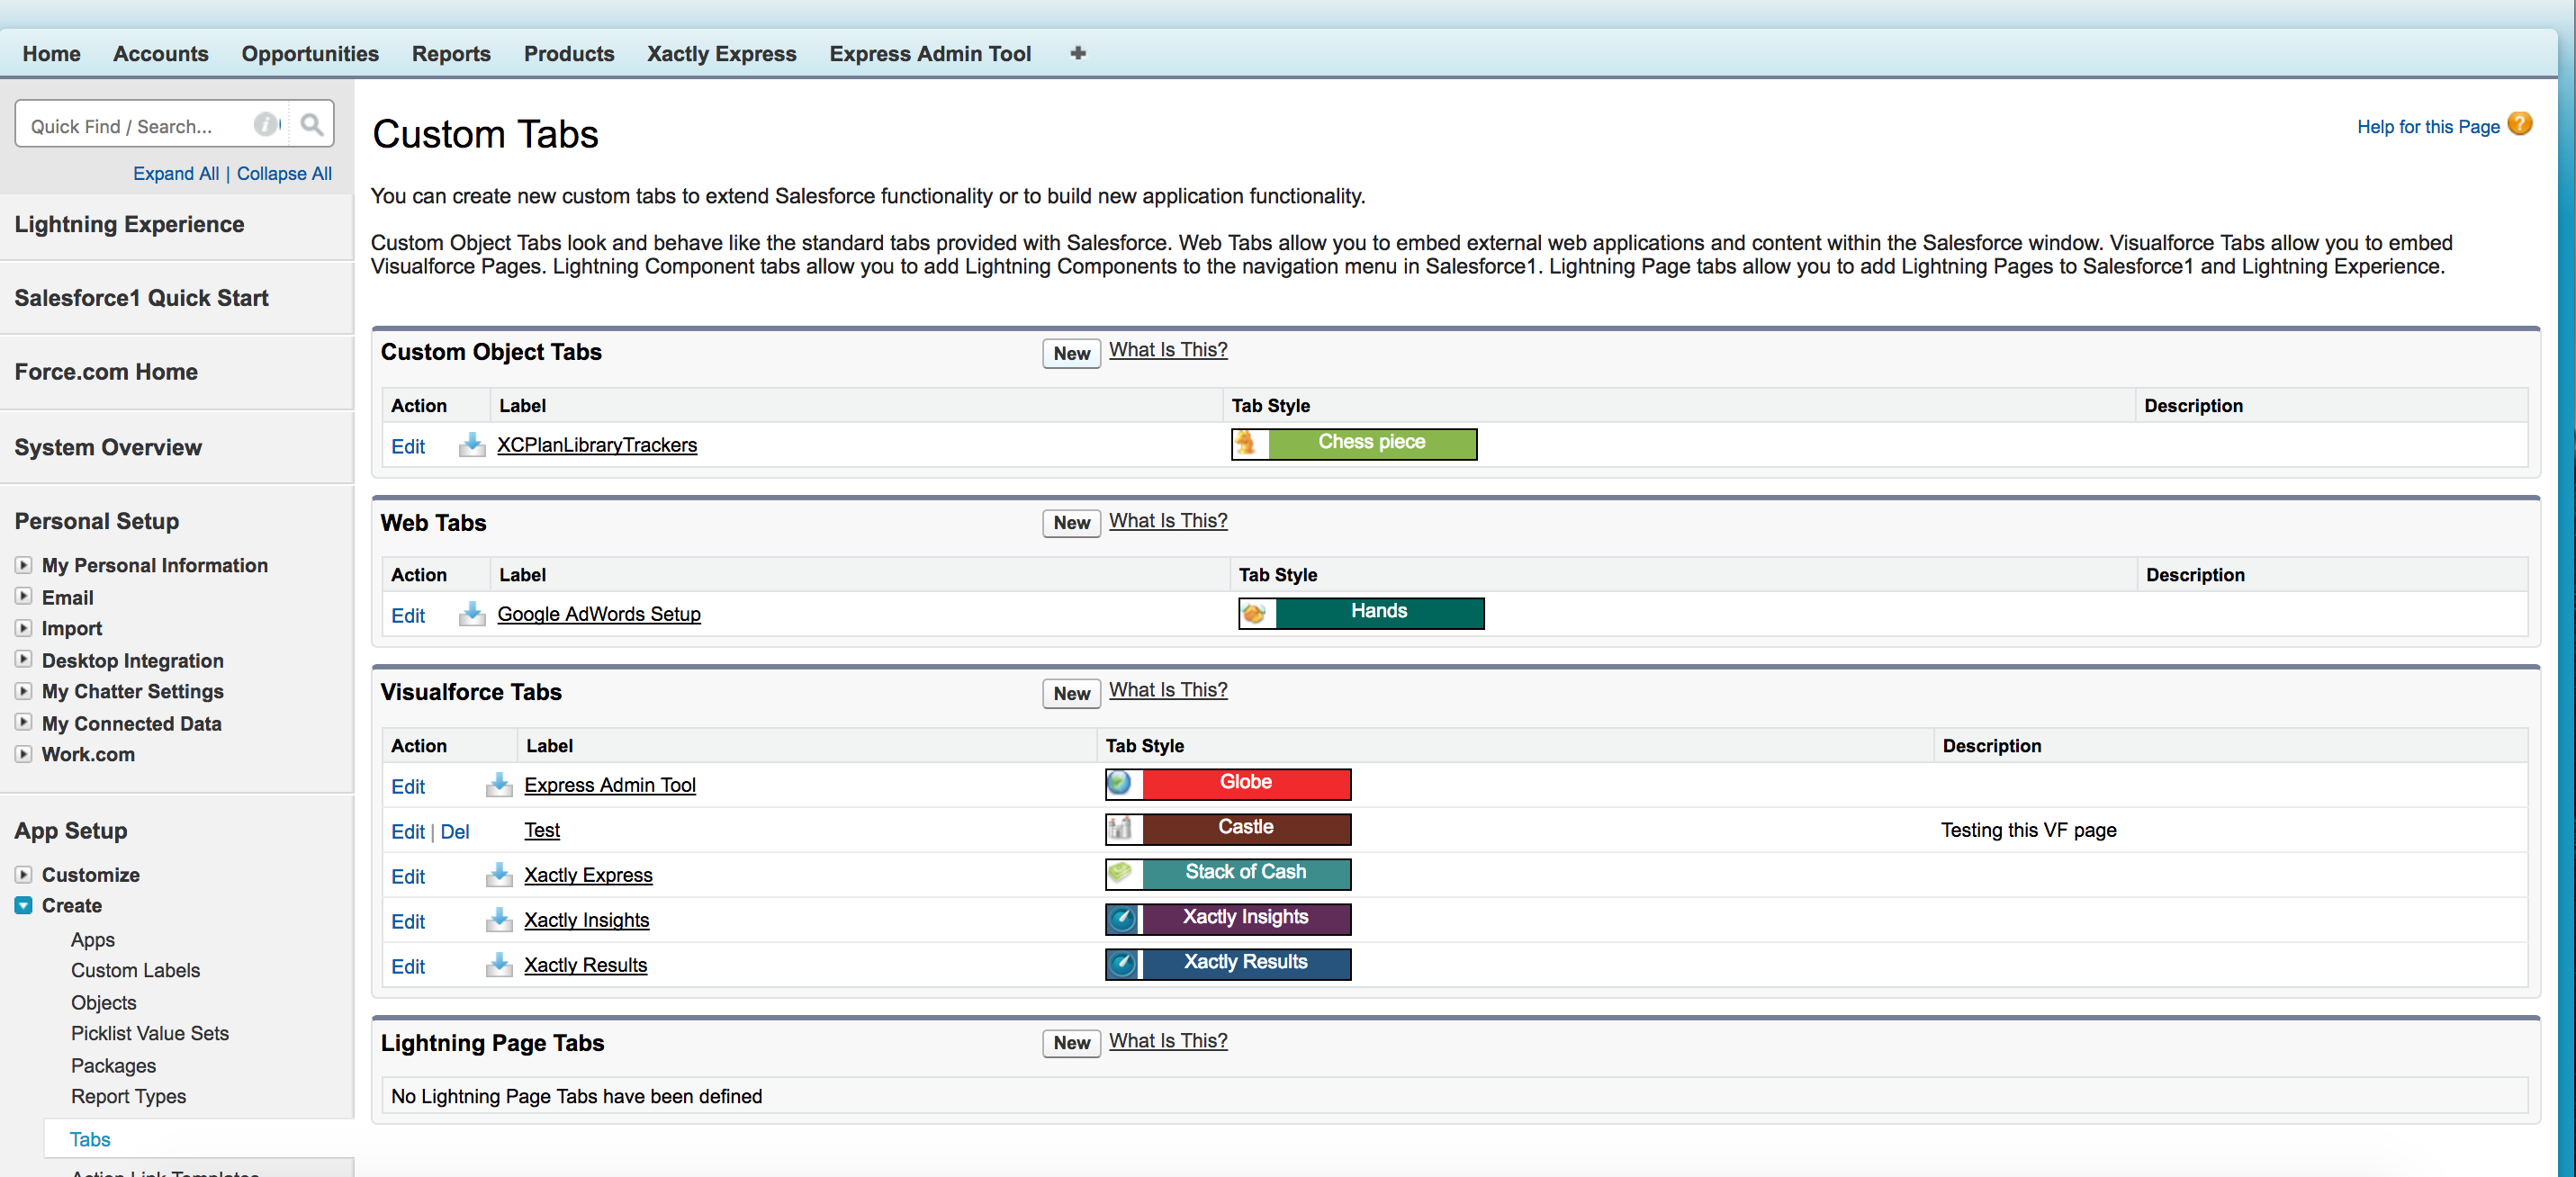Expand Desktop Integration section
This screenshot has height=1177, width=2576.
pyautogui.click(x=23, y=660)
